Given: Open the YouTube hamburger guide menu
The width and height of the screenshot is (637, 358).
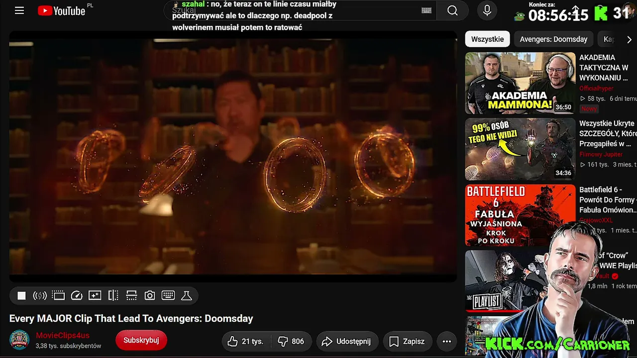Looking at the screenshot, I should (x=19, y=10).
